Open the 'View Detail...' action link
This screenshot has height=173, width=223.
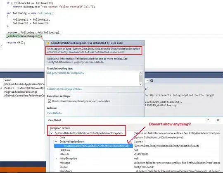[x=55, y=113]
